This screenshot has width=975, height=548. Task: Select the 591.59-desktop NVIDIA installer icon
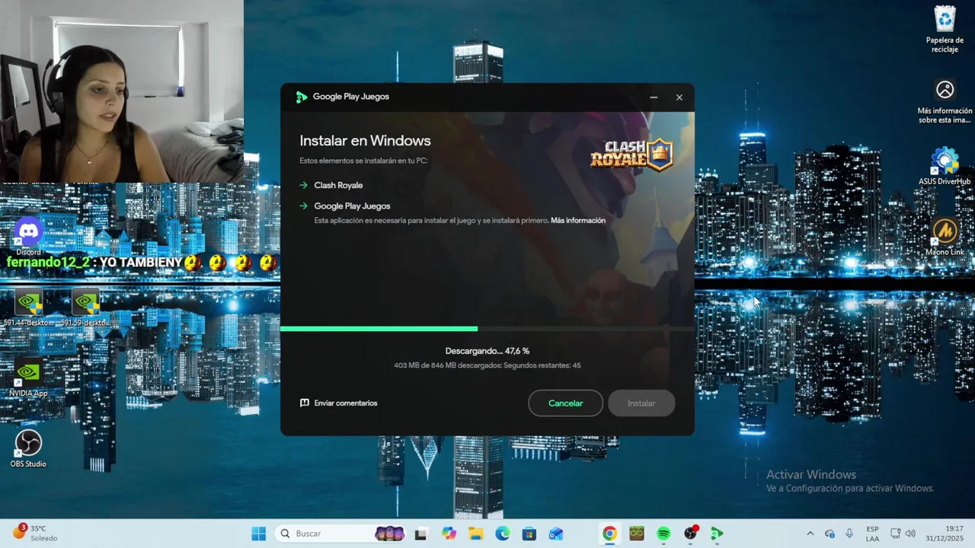(x=85, y=308)
